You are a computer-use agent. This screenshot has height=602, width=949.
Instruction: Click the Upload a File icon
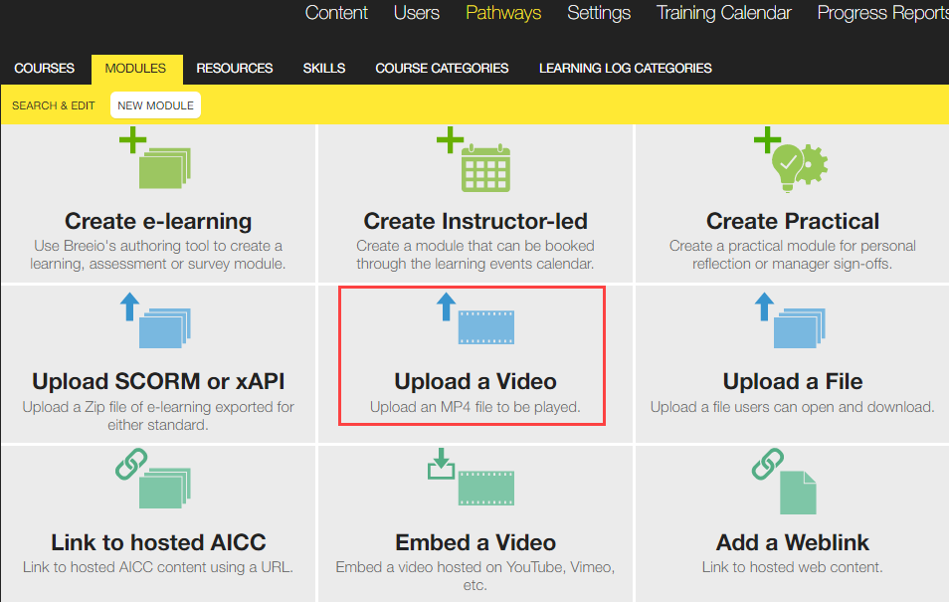coord(790,320)
